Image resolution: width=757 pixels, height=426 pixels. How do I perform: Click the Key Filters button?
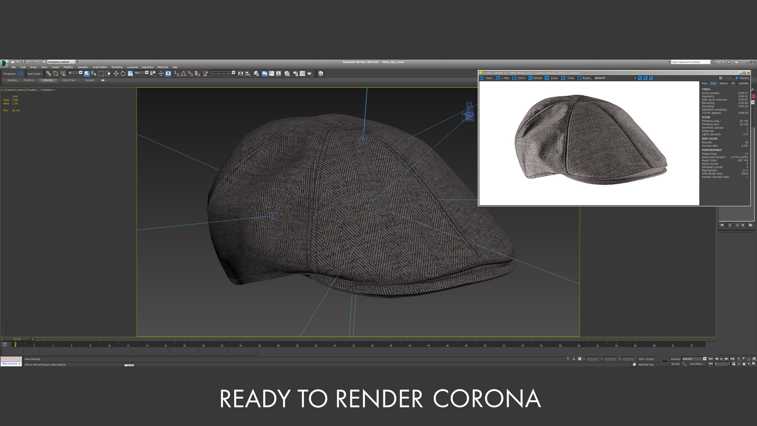696,364
